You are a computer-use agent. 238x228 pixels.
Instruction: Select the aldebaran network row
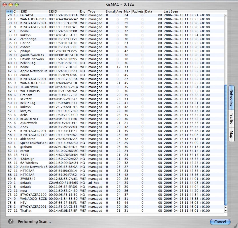pos(115,139)
